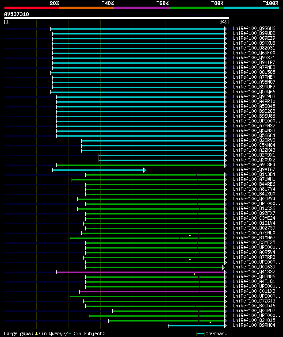Open UniRef100_B1MHA2 entry
Screen dimensions: 283x337
coord(254,237)
